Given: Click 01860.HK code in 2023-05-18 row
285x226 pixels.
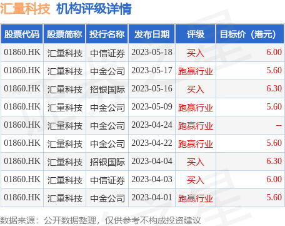Looking at the screenshot, I should point(22,52).
